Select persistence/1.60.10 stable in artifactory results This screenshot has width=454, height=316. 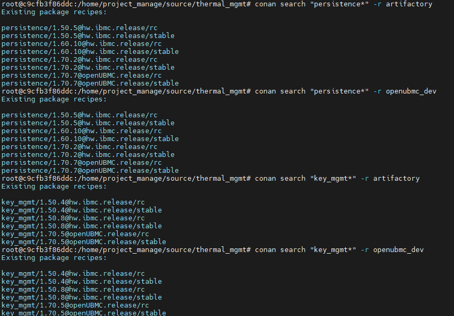coord(90,52)
